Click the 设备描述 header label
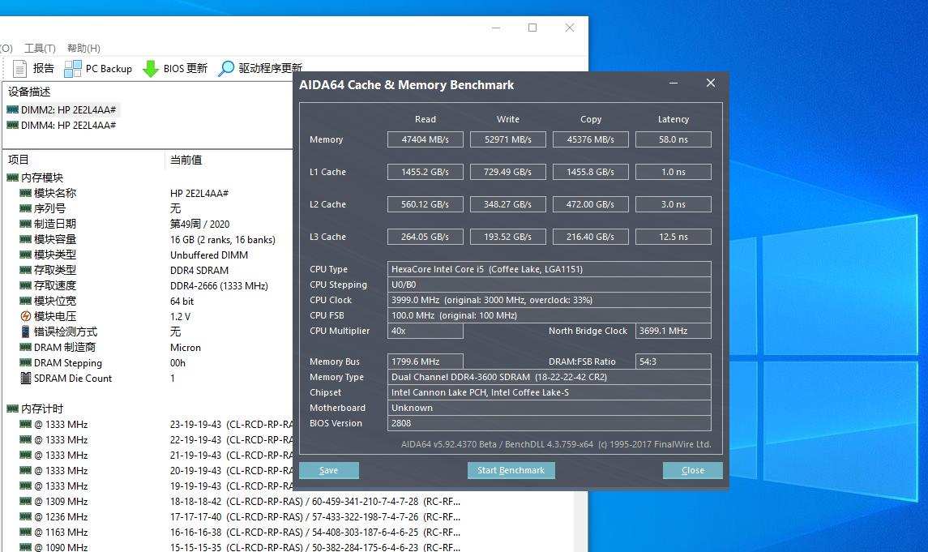Screen dimensions: 928x552 pos(29,92)
